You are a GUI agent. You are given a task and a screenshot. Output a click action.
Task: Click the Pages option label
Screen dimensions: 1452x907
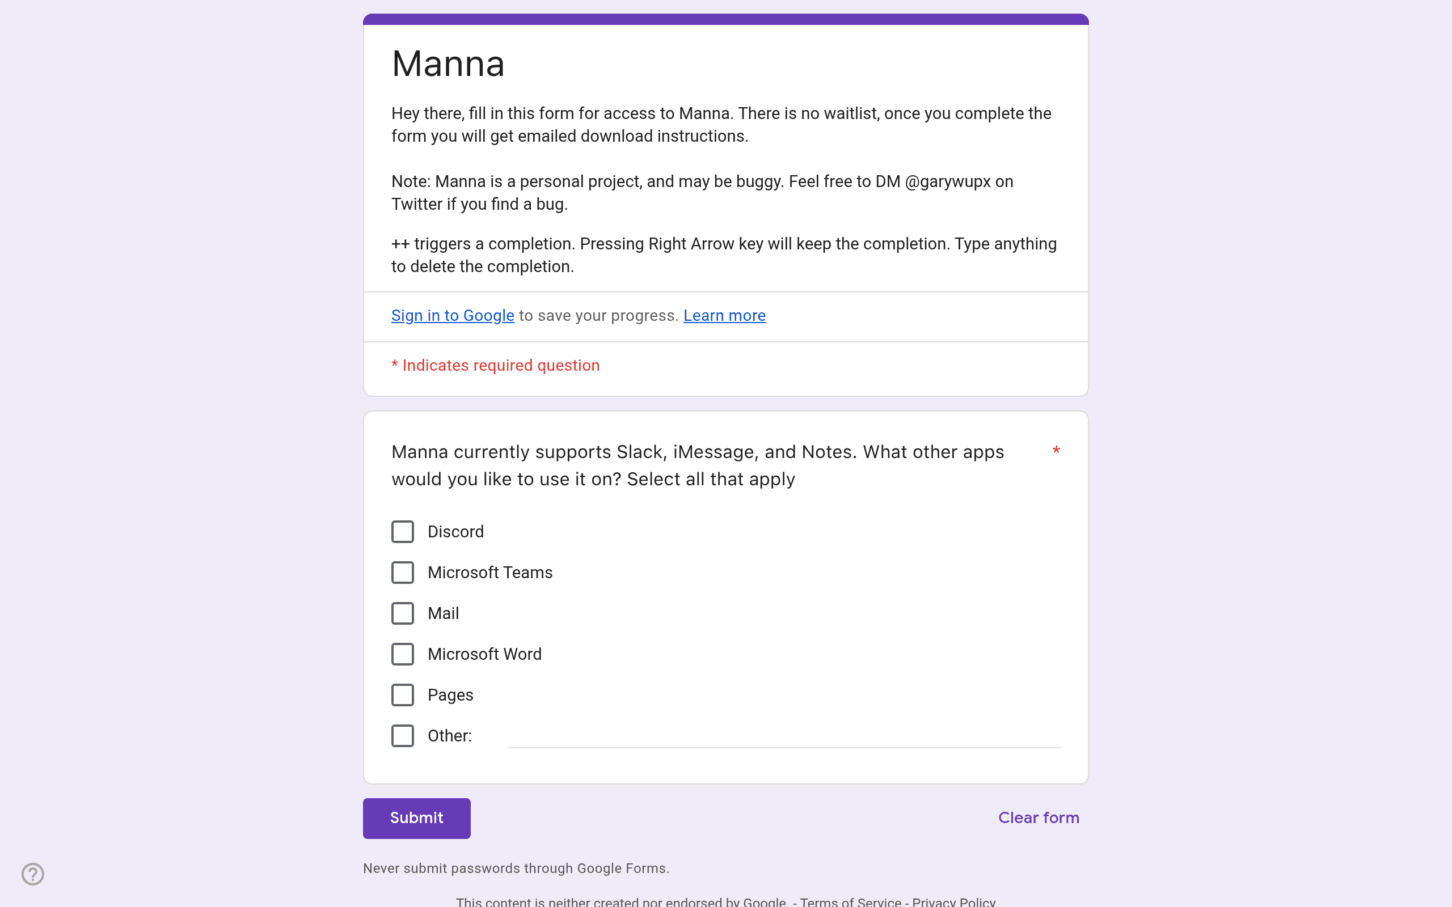(450, 694)
